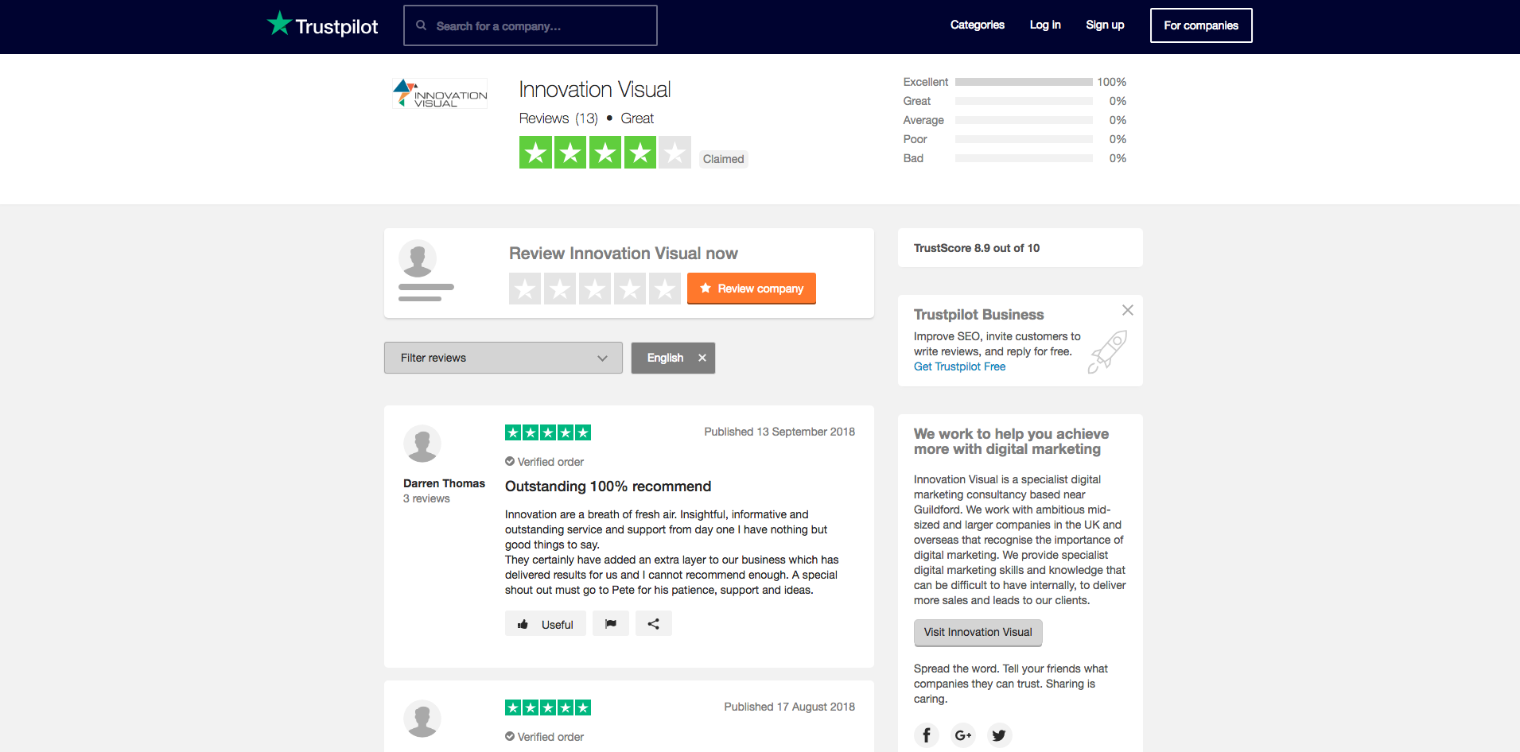Viewport: 1520px width, 752px height.
Task: Click the avatar of the 17 August reviewer
Action: coord(422,719)
